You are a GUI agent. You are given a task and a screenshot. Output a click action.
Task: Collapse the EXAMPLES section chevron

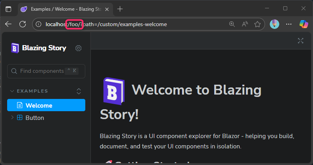coord(12,91)
